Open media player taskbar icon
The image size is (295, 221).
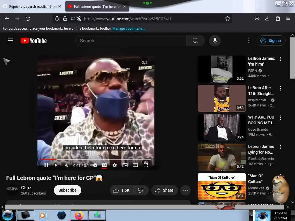pos(43,215)
